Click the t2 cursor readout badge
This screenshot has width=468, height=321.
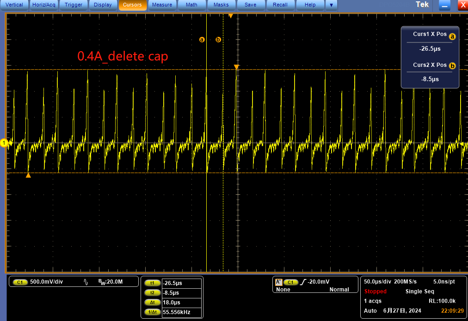click(x=153, y=293)
